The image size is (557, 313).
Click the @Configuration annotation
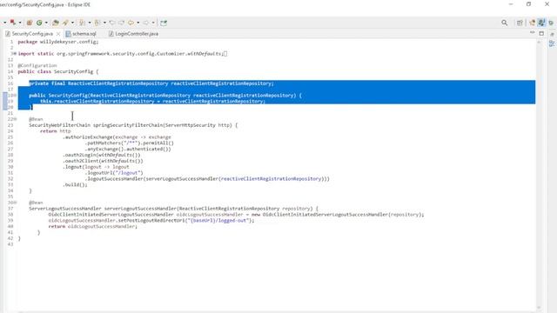tap(37, 66)
